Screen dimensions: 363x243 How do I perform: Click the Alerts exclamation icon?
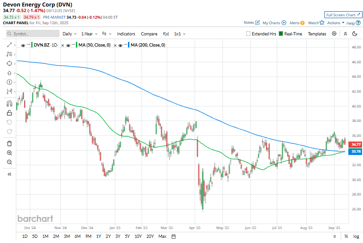[x=302, y=23]
